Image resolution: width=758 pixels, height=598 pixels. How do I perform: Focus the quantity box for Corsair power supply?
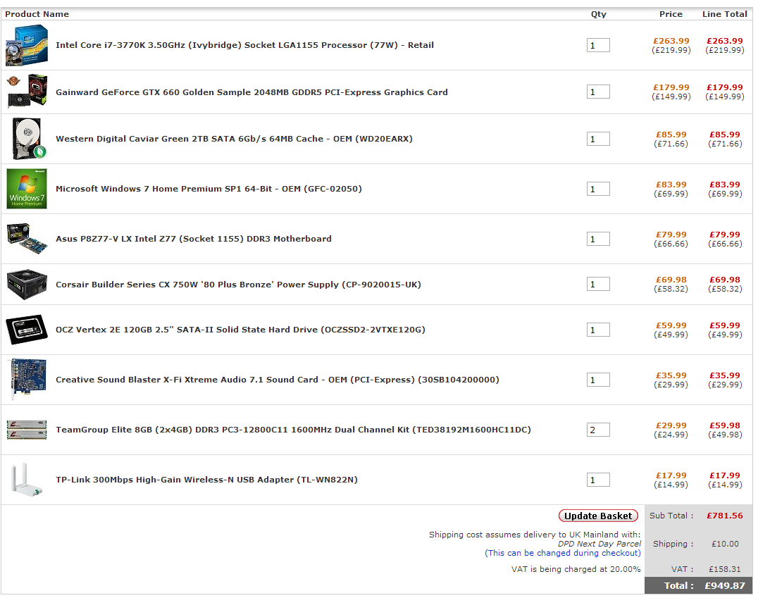[598, 285]
